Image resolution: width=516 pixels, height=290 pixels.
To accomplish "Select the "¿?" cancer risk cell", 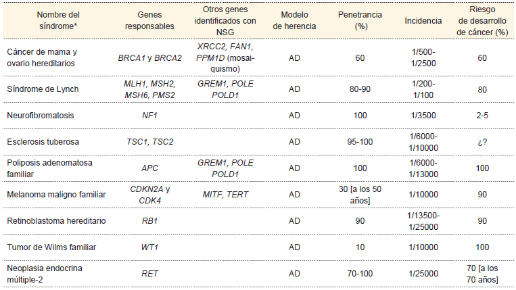I will 482,142.
